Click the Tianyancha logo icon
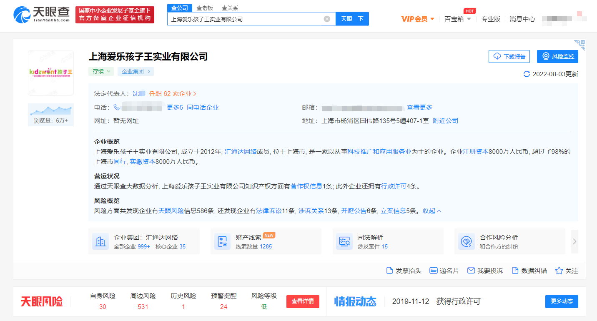597x321 pixels. [22, 15]
